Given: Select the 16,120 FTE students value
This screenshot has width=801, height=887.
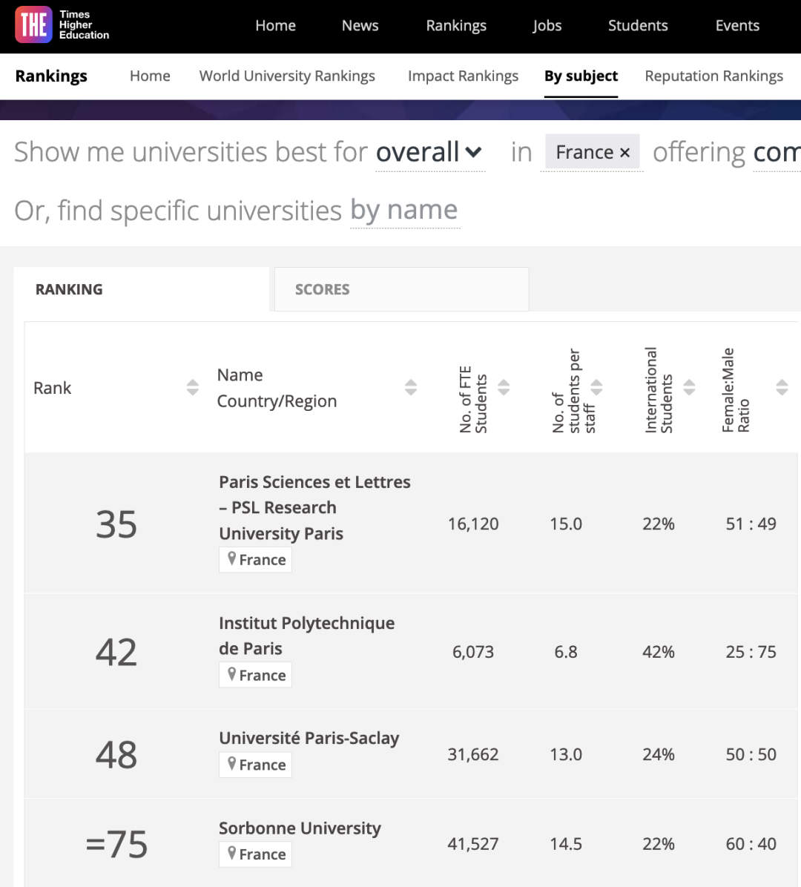Looking at the screenshot, I should [x=473, y=524].
